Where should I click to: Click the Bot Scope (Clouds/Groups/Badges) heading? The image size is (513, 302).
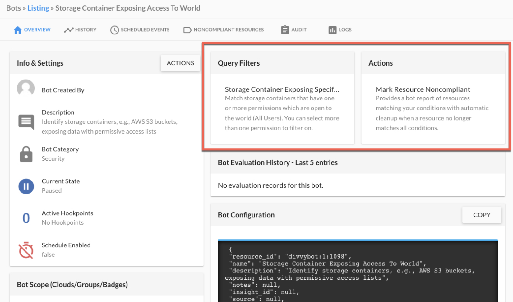(x=72, y=285)
